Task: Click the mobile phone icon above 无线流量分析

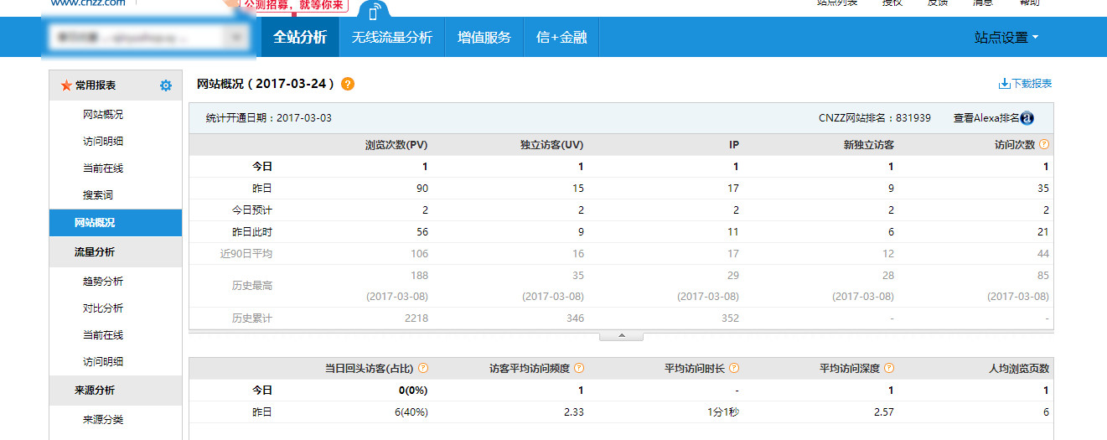Action: coord(374,12)
